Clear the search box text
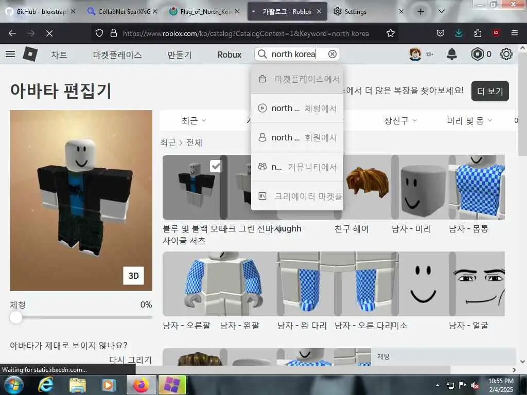This screenshot has height=395, width=527. pyautogui.click(x=332, y=54)
